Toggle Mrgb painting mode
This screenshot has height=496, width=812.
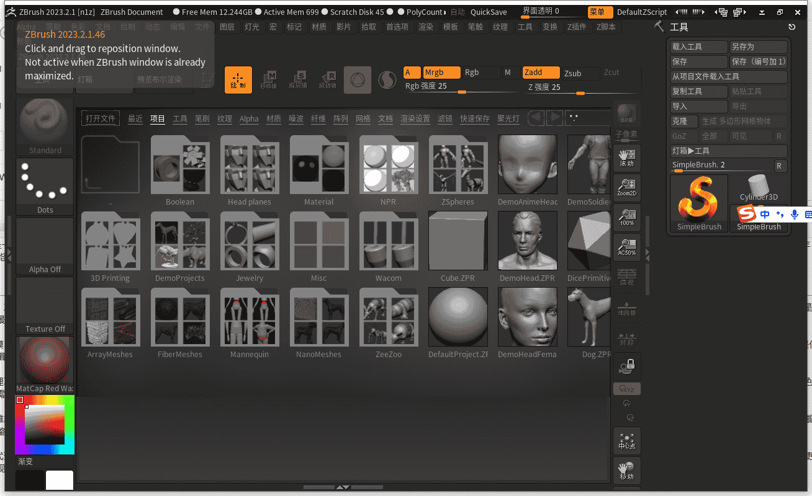click(x=441, y=73)
